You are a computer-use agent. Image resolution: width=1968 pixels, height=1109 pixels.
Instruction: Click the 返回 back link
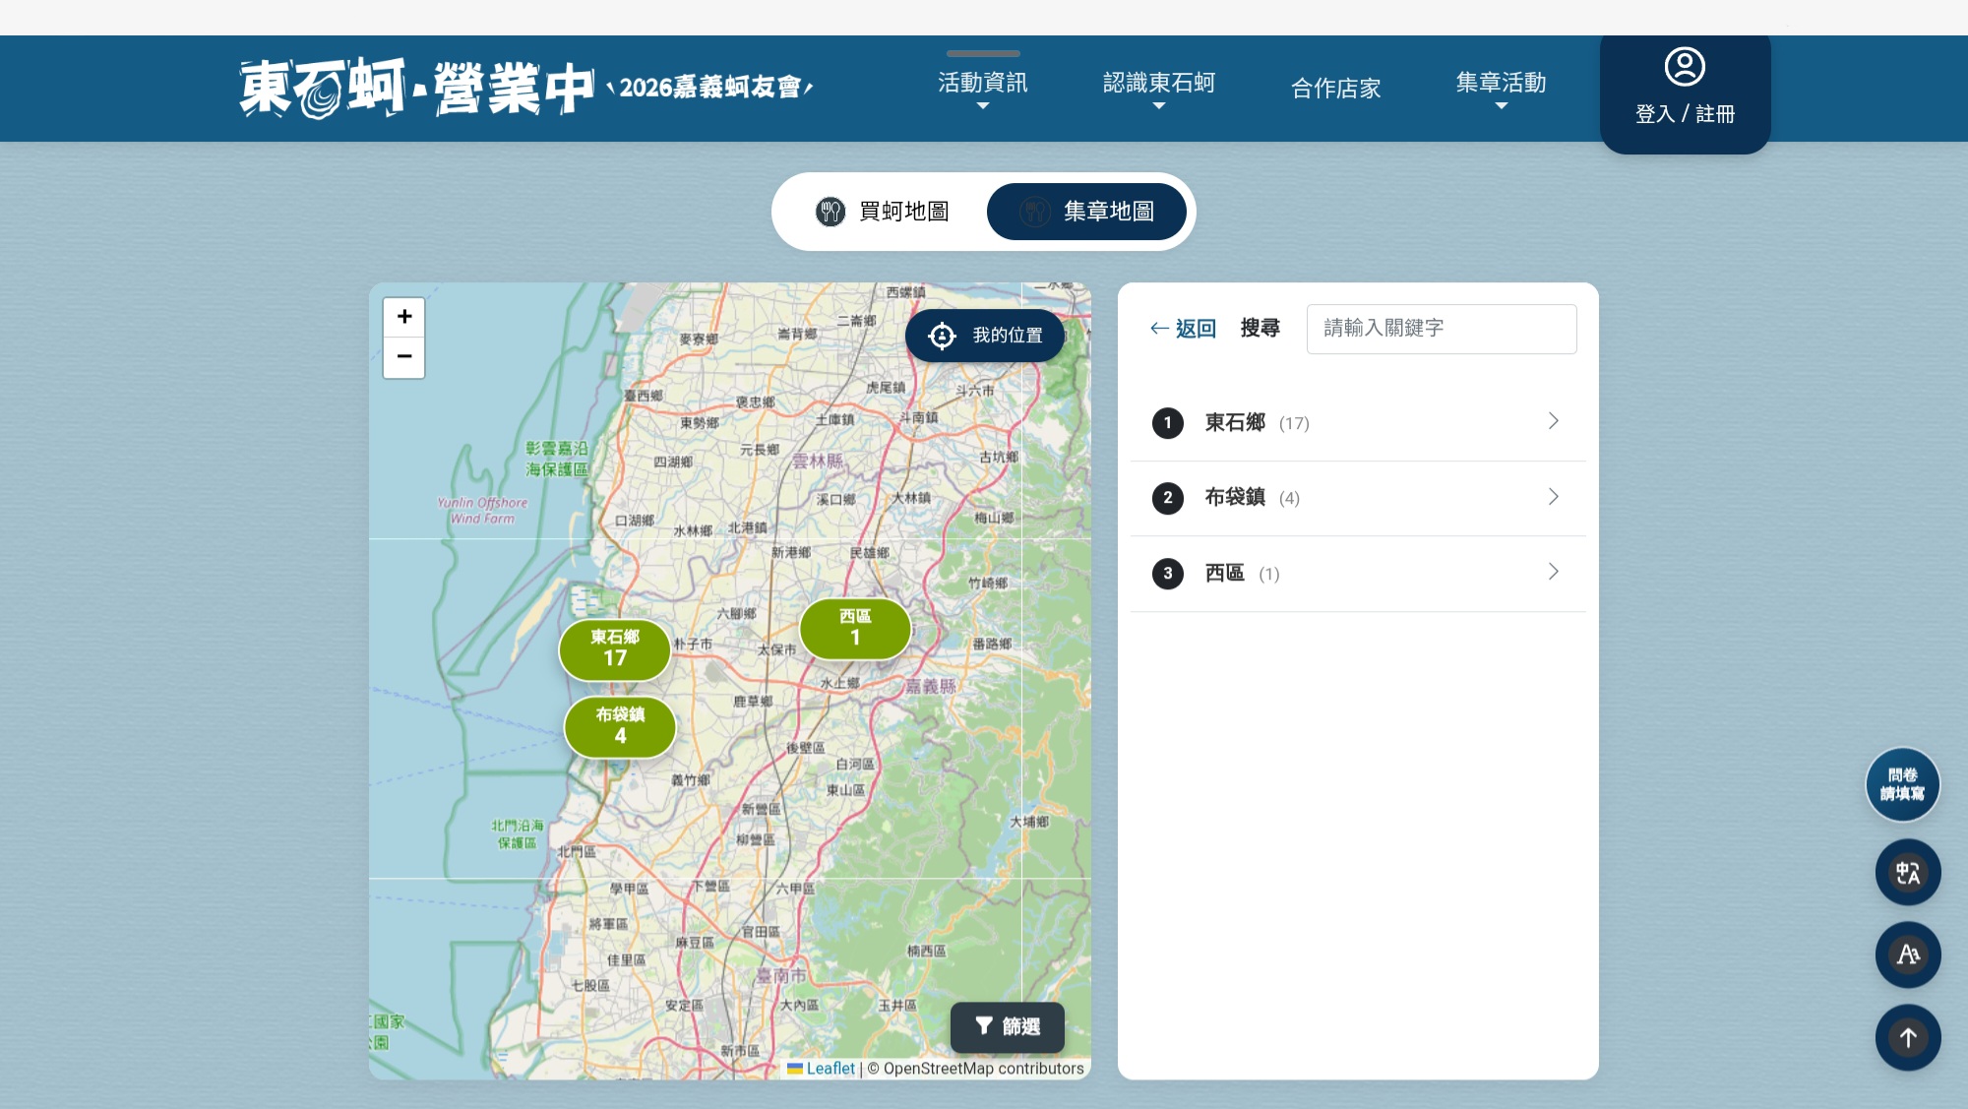(x=1184, y=329)
